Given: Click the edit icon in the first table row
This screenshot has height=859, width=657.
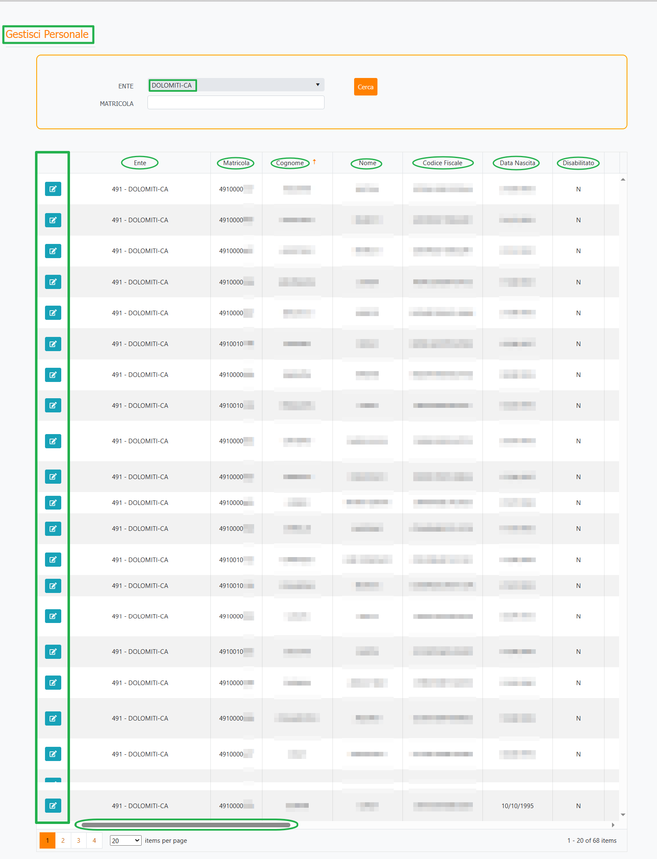Looking at the screenshot, I should click(x=53, y=189).
